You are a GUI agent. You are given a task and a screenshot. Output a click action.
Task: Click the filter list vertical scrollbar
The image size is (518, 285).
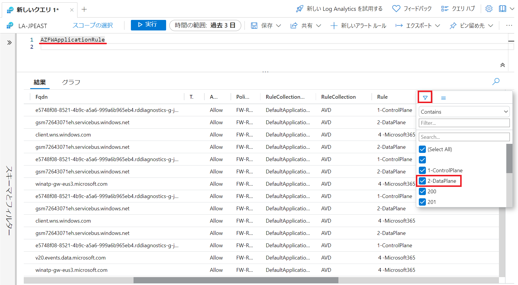point(509,158)
